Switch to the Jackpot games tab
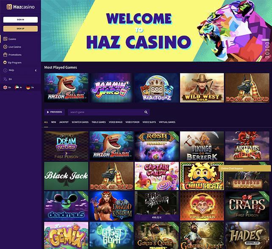 (x=64, y=122)
